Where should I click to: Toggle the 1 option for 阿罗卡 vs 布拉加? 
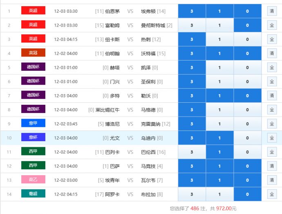pyautogui.click(x=219, y=194)
